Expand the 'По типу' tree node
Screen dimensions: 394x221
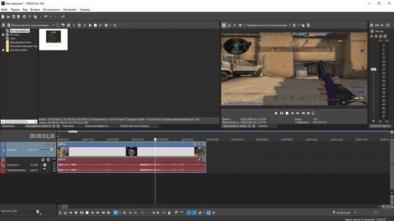(x=3, y=34)
